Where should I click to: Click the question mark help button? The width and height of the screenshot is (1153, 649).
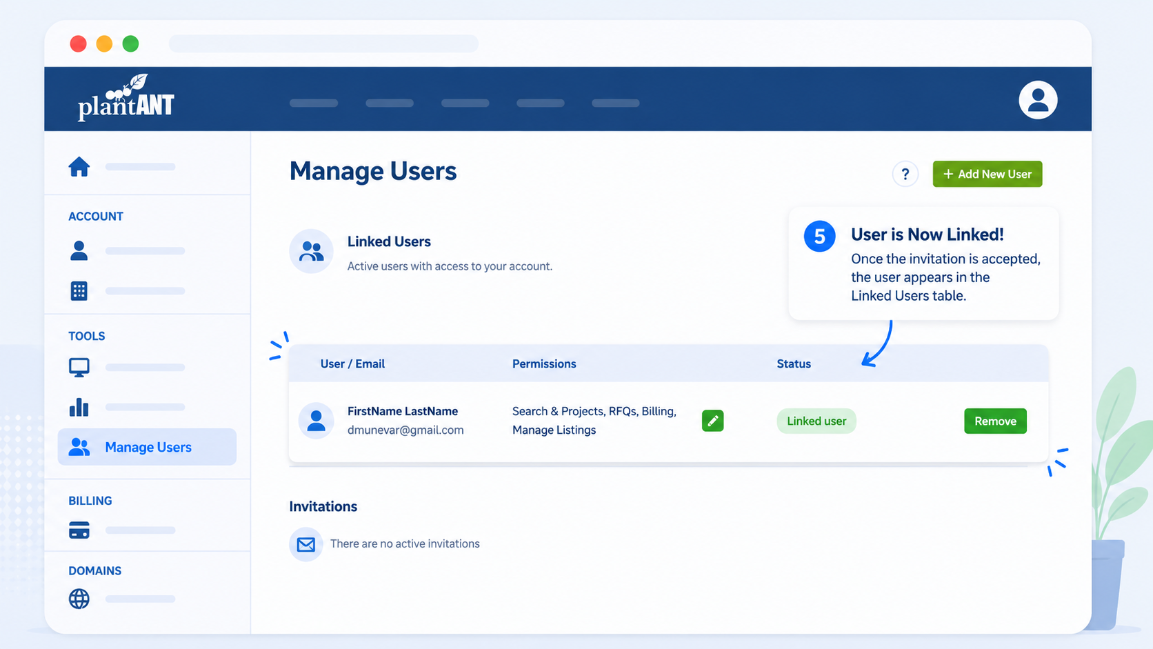point(905,174)
